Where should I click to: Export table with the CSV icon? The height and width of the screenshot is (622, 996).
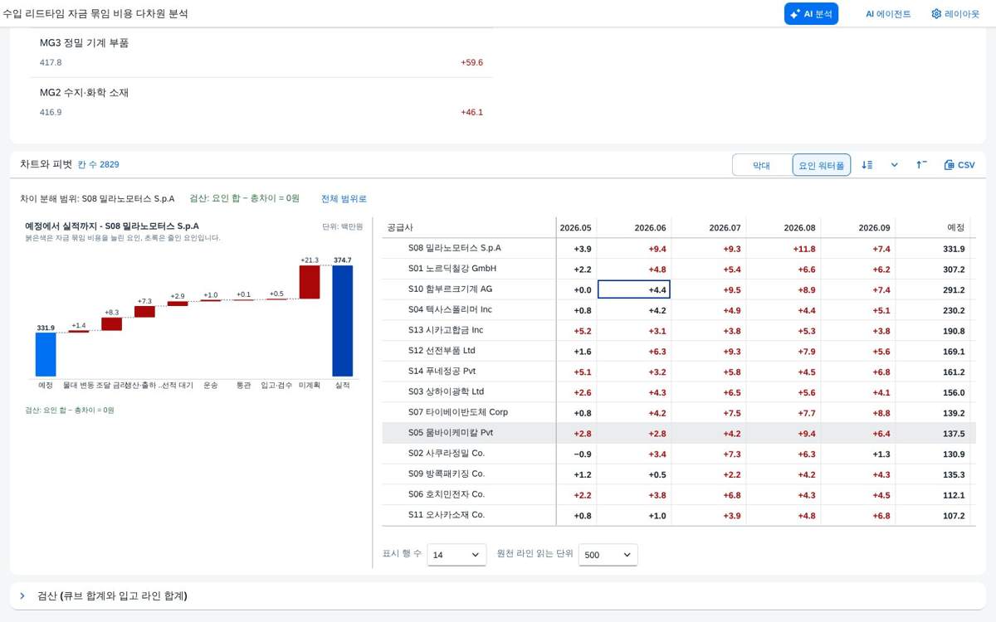(x=959, y=165)
